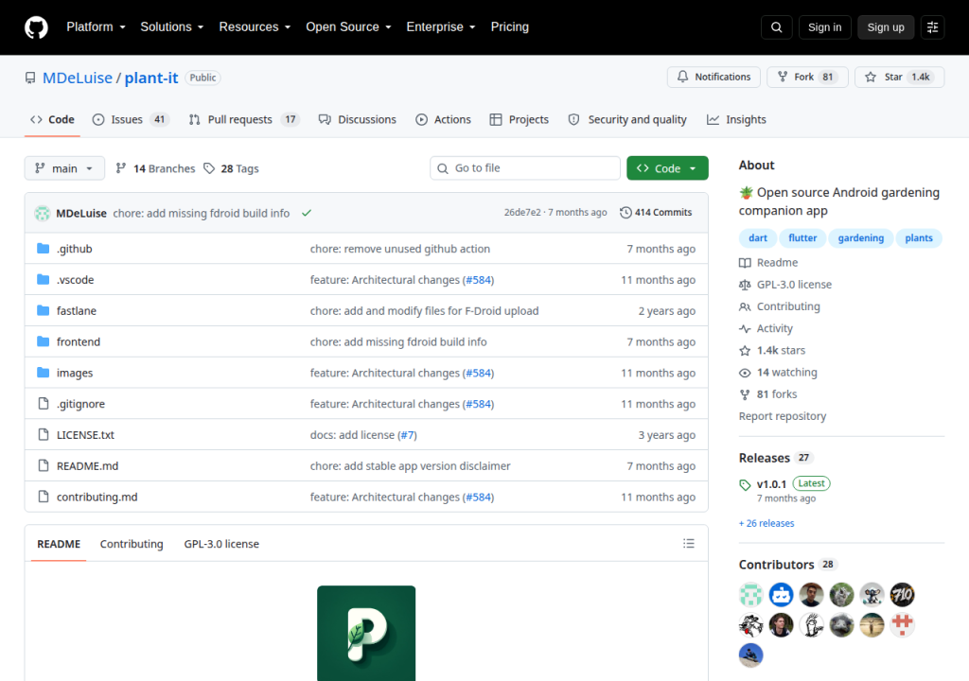
Task: Click the GitHub logo home icon
Action: click(x=36, y=27)
